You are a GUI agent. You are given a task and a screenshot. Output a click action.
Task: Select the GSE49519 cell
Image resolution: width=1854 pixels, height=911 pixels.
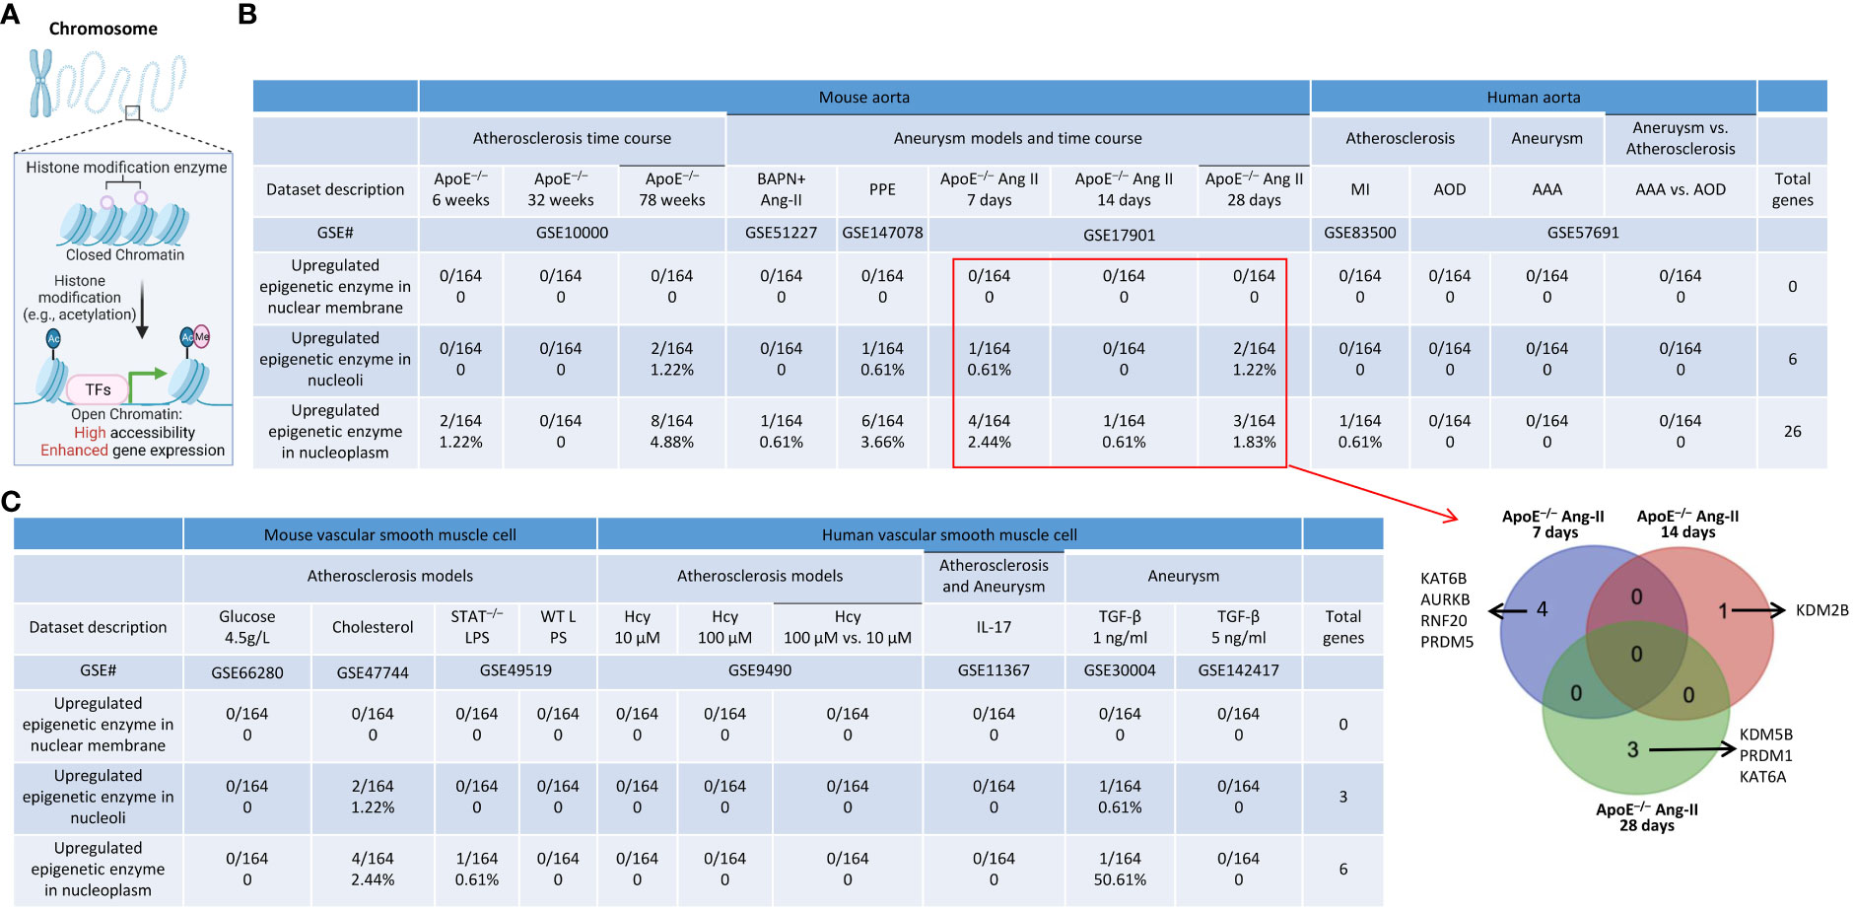[515, 670]
